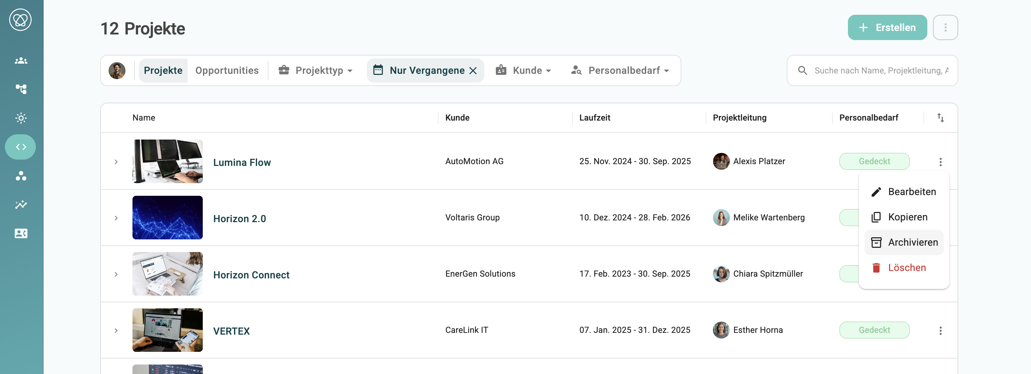Open the VERTEX project link

231,331
